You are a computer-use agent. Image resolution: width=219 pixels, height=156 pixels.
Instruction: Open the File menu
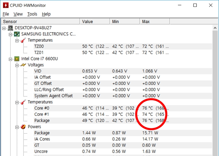pos(6,14)
